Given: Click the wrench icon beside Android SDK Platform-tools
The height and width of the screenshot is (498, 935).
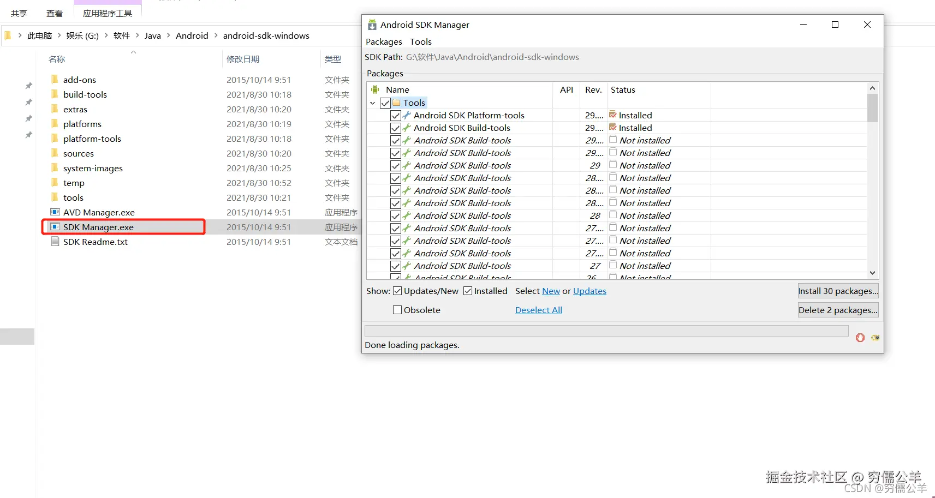Looking at the screenshot, I should click(x=407, y=115).
